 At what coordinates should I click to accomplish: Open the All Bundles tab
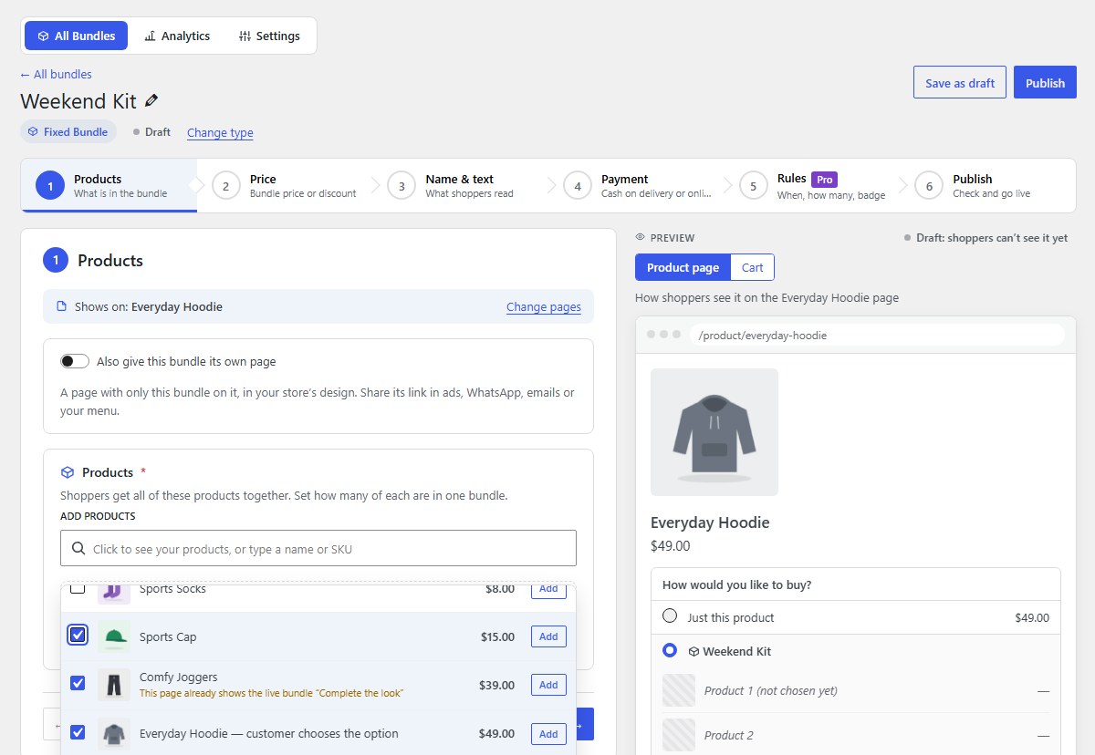click(x=77, y=36)
